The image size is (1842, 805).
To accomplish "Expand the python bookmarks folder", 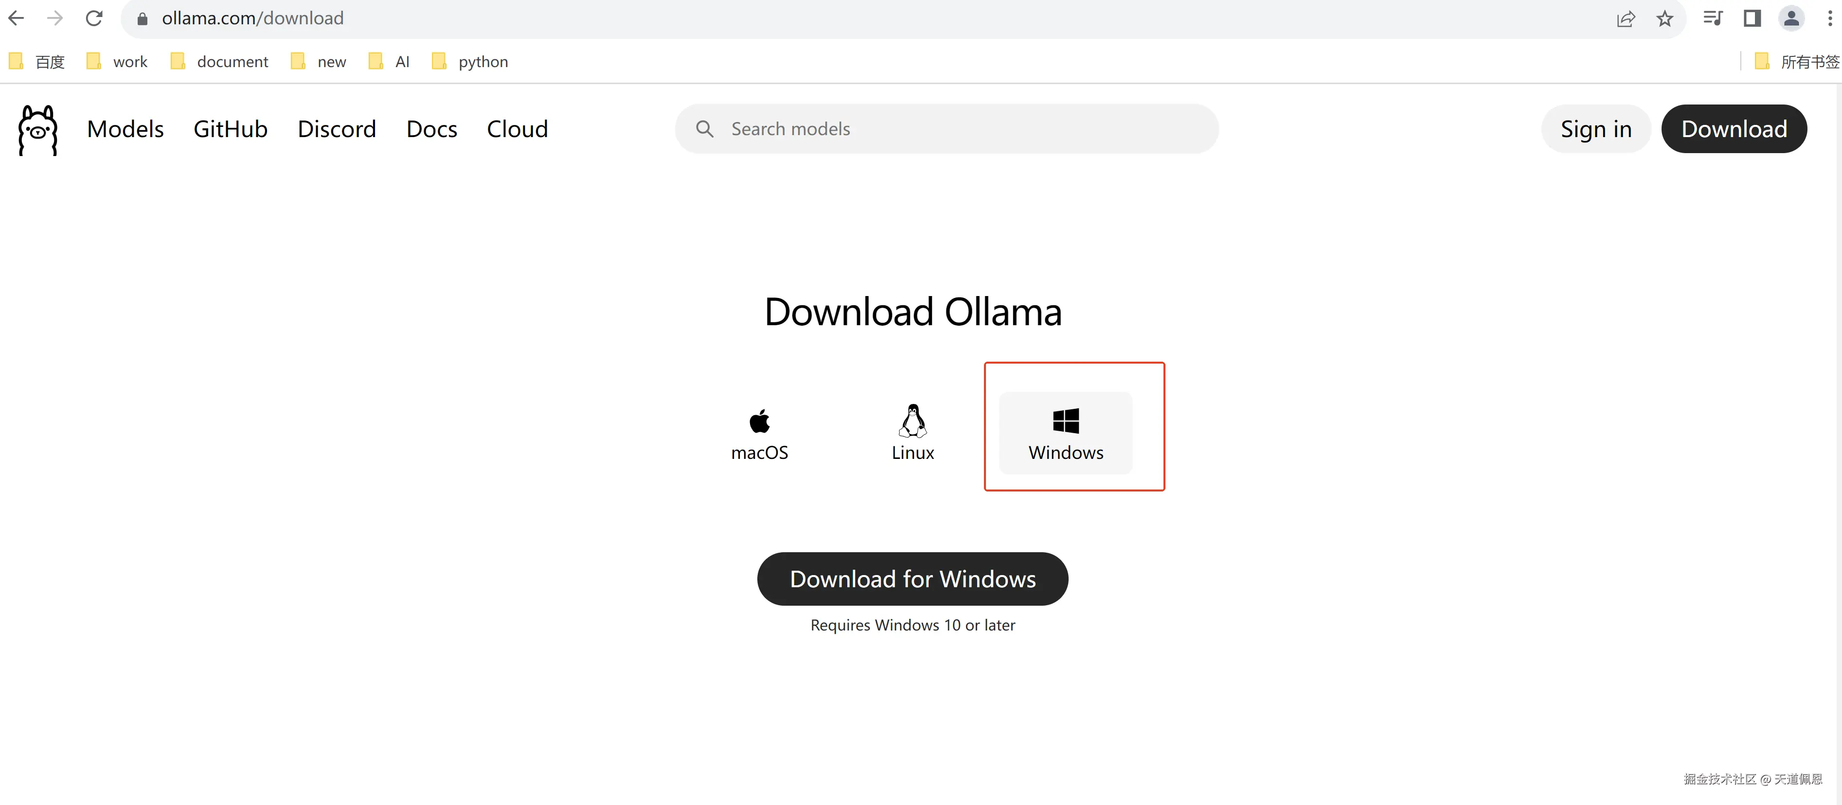I will coord(470,61).
